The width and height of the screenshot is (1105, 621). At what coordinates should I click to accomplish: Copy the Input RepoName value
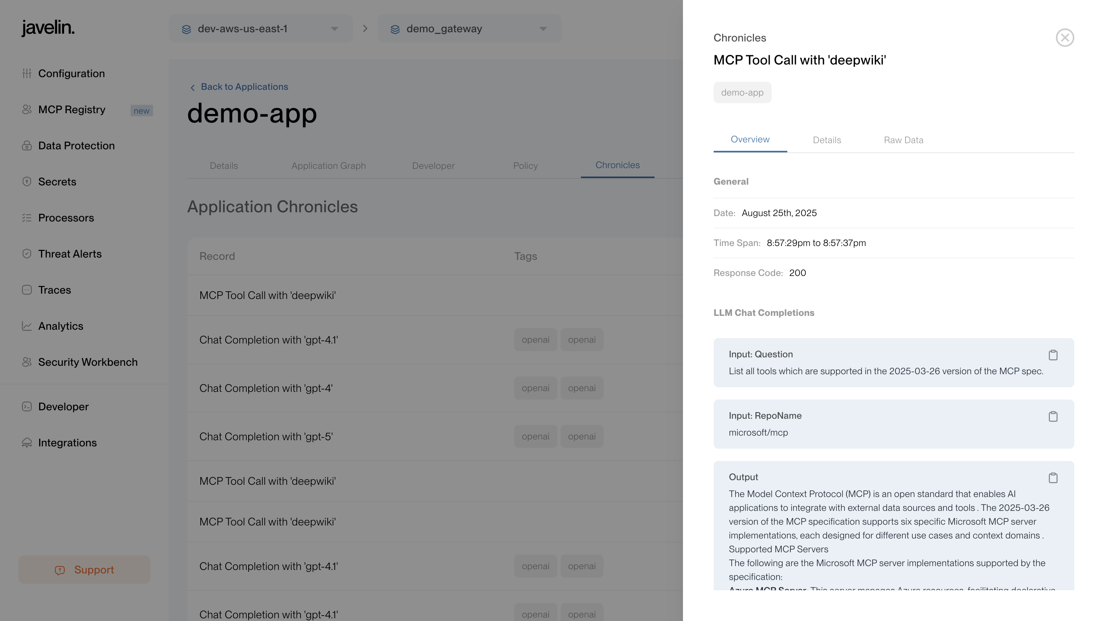pyautogui.click(x=1053, y=416)
